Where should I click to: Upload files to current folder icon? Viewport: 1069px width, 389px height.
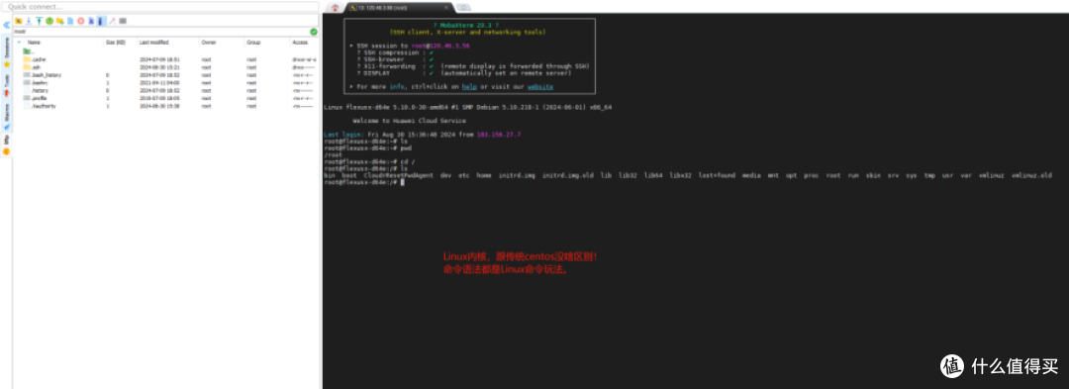point(39,21)
